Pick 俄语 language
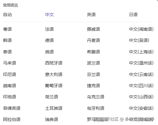This screenshot has height=125, width=158. pos(49,52)
